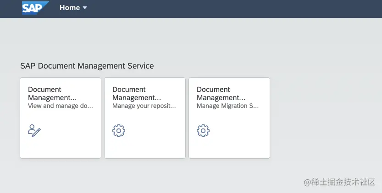Click the gear icon on the Migration tile
Image resolution: width=382 pixels, height=193 pixels.
pyautogui.click(x=203, y=131)
